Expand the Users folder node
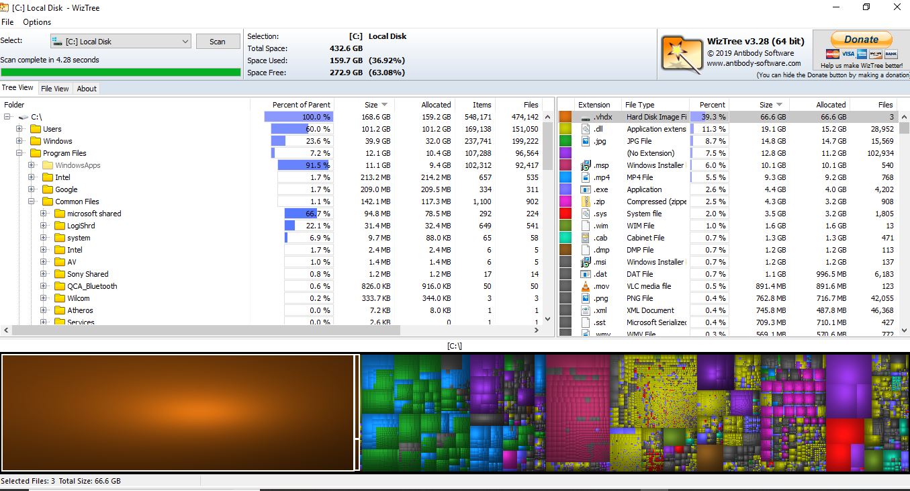The width and height of the screenshot is (910, 491). point(19,129)
